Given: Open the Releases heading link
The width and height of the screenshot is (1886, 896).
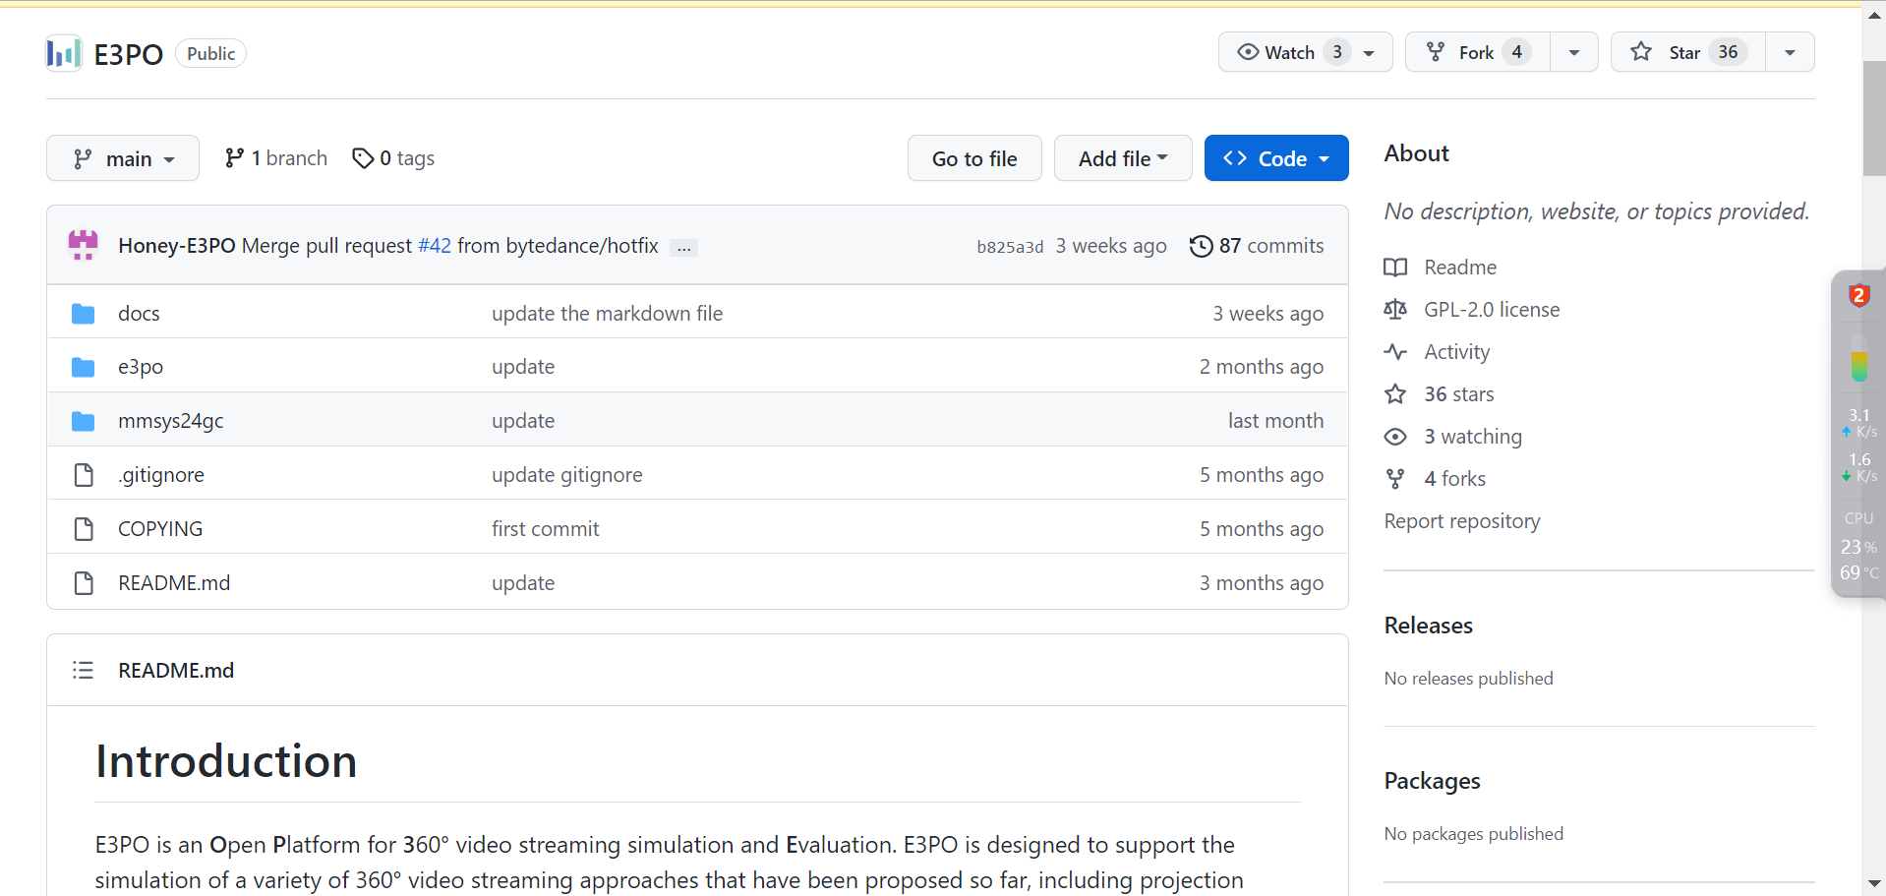Looking at the screenshot, I should [1429, 626].
